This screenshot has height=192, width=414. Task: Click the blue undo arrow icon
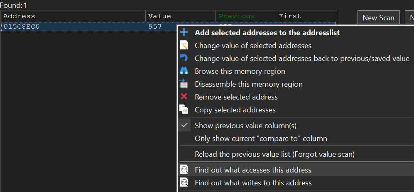point(184,58)
